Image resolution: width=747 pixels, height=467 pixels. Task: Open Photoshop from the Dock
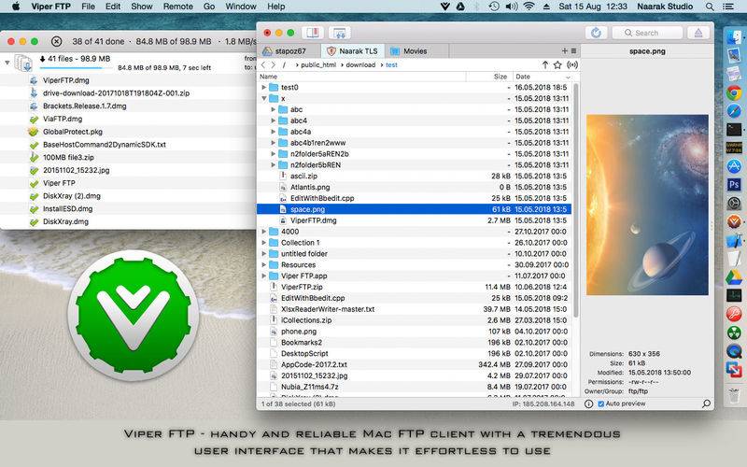[734, 184]
